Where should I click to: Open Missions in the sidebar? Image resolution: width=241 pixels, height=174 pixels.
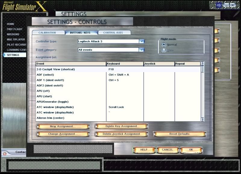[13, 34]
